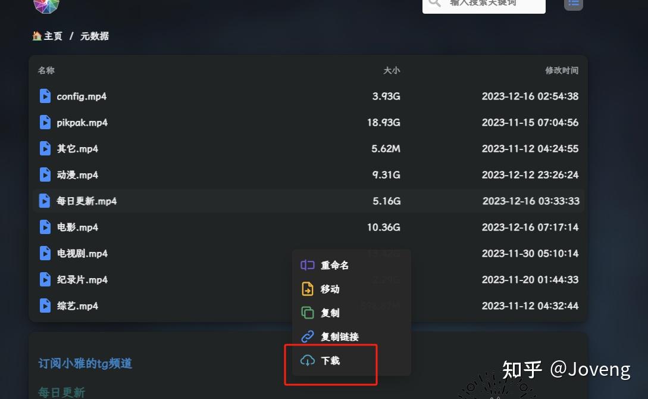Screen dimensions: 648x399
Task: Click the copy icon in context menu
Action: [x=308, y=313]
